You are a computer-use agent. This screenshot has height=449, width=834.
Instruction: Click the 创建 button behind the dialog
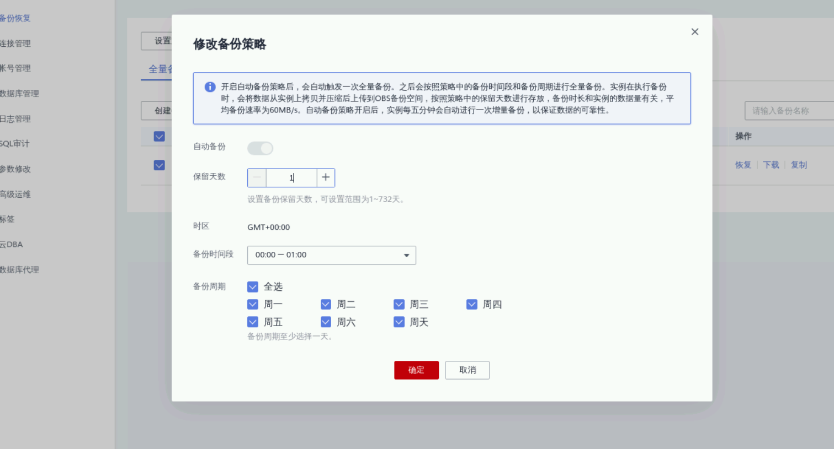coord(157,111)
